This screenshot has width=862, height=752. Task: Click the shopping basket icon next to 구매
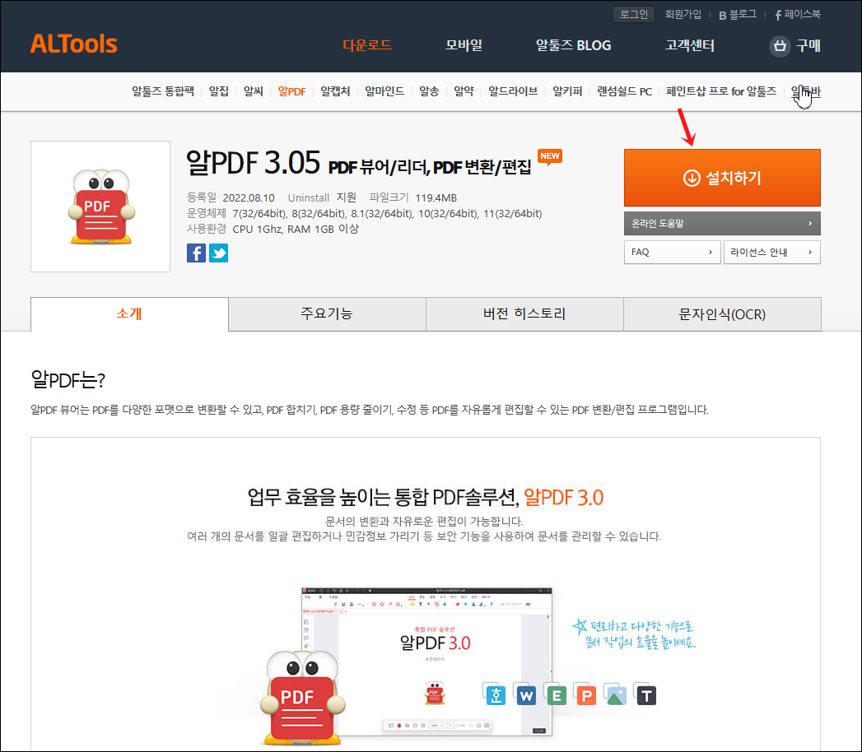point(780,45)
